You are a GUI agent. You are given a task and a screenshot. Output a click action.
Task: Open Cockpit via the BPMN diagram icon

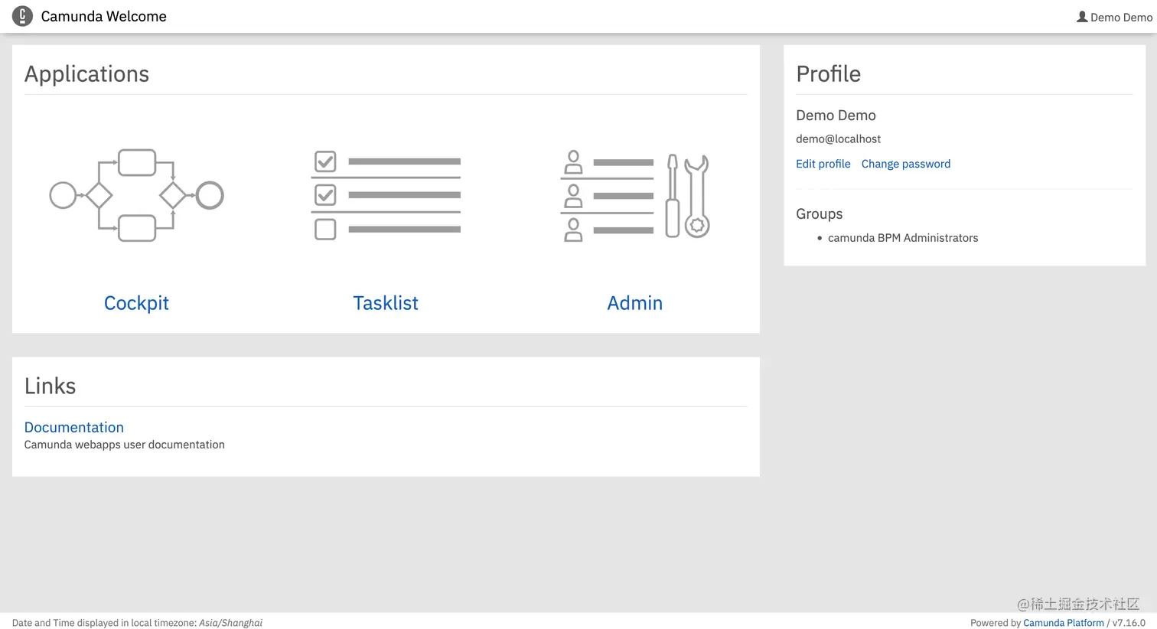[136, 196]
